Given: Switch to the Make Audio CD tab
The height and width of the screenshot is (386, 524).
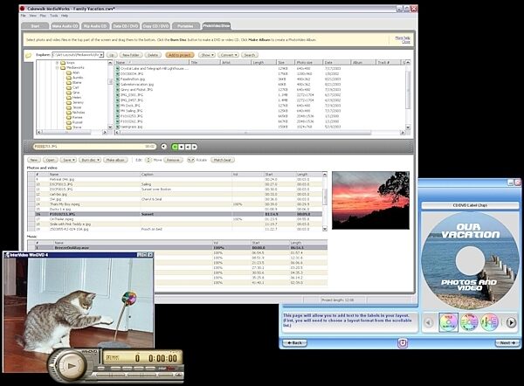Looking at the screenshot, I should [x=65, y=26].
